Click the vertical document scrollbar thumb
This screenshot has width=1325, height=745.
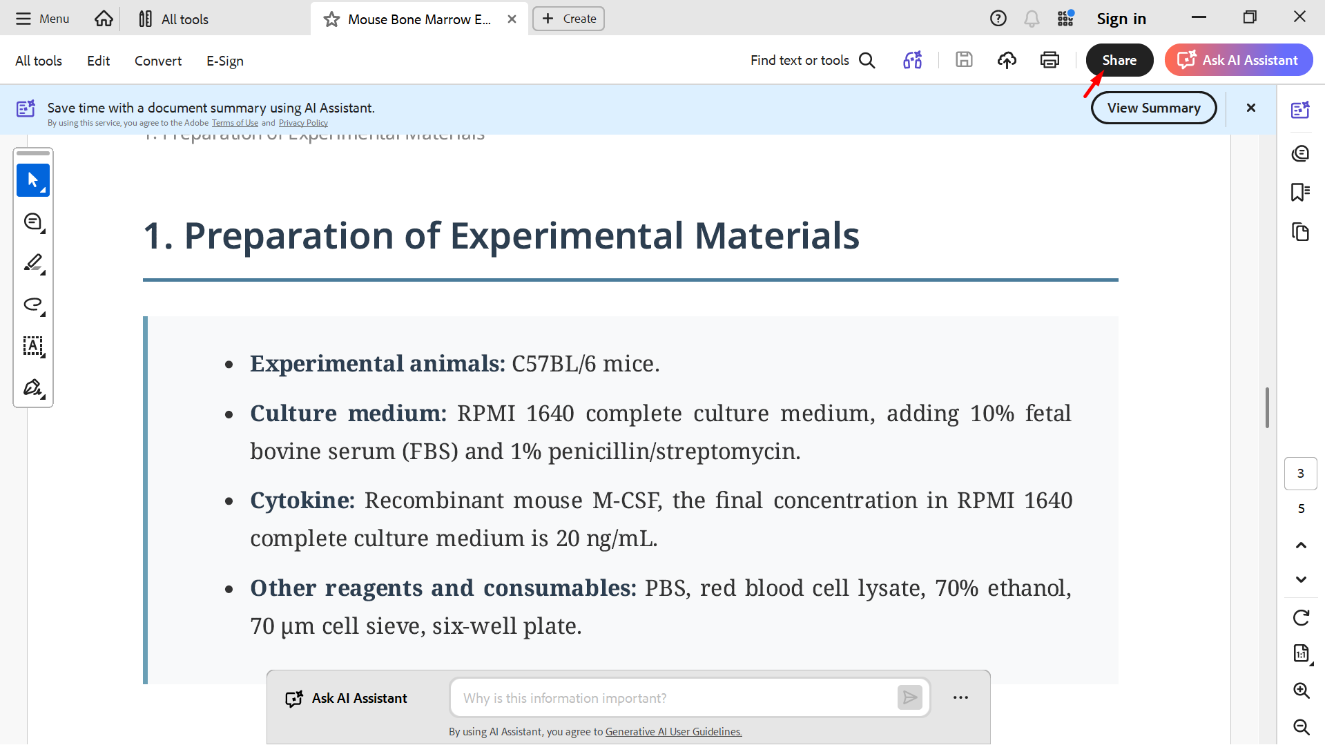coord(1267,407)
